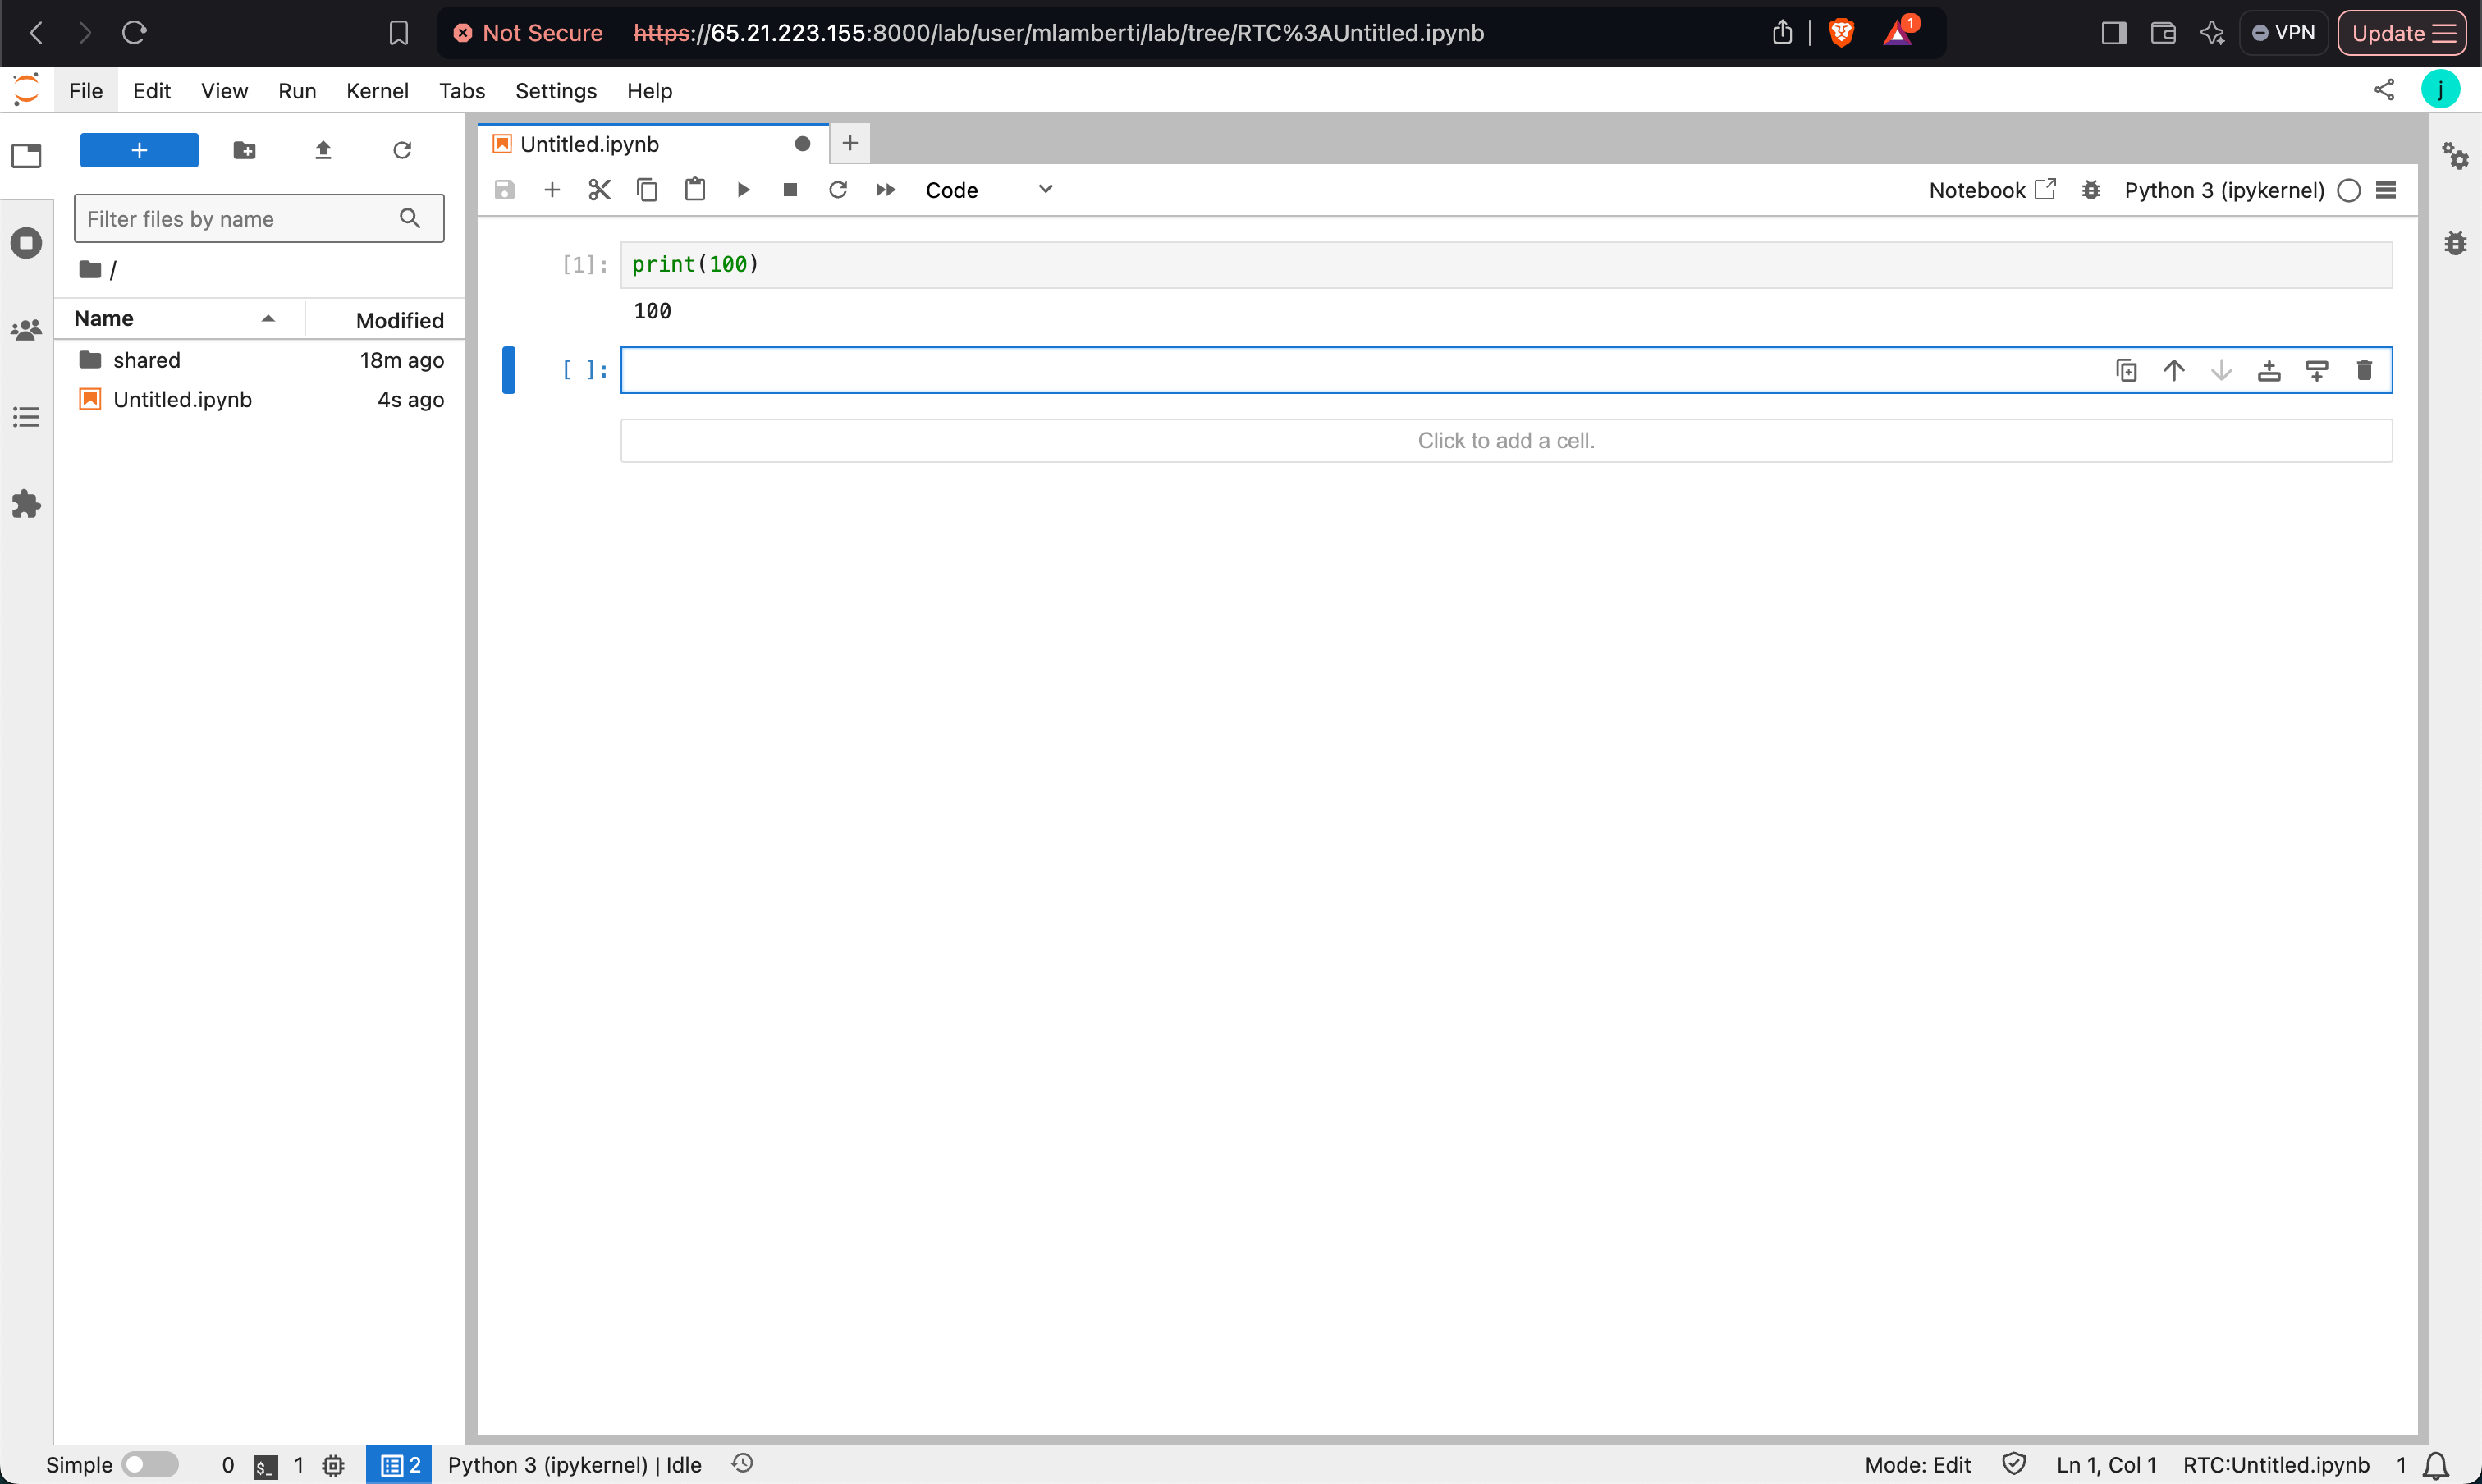Open the cell type dropdown showing Code
The image size is (2482, 1484).
(x=989, y=190)
